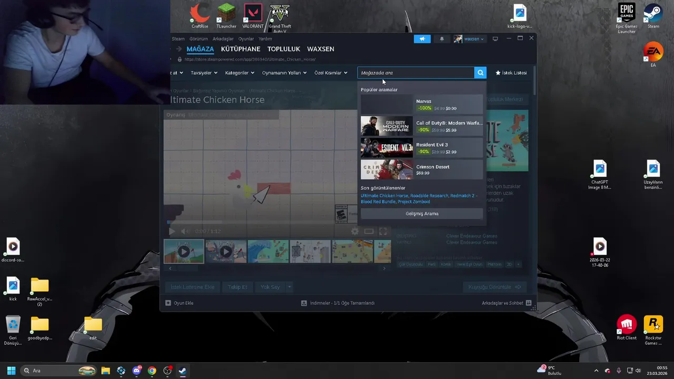Open Arkadaşlar ve Sohbet panel
This screenshot has height=379, width=674.
tap(507, 303)
